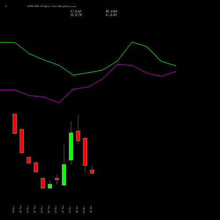Image resolution: width=220 pixels, height=220 pixels.
Task: Click the red candlestick above 24 Nov
Action: tap(36, 167)
